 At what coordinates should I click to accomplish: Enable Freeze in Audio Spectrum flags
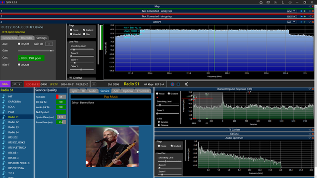click(x=159, y=146)
